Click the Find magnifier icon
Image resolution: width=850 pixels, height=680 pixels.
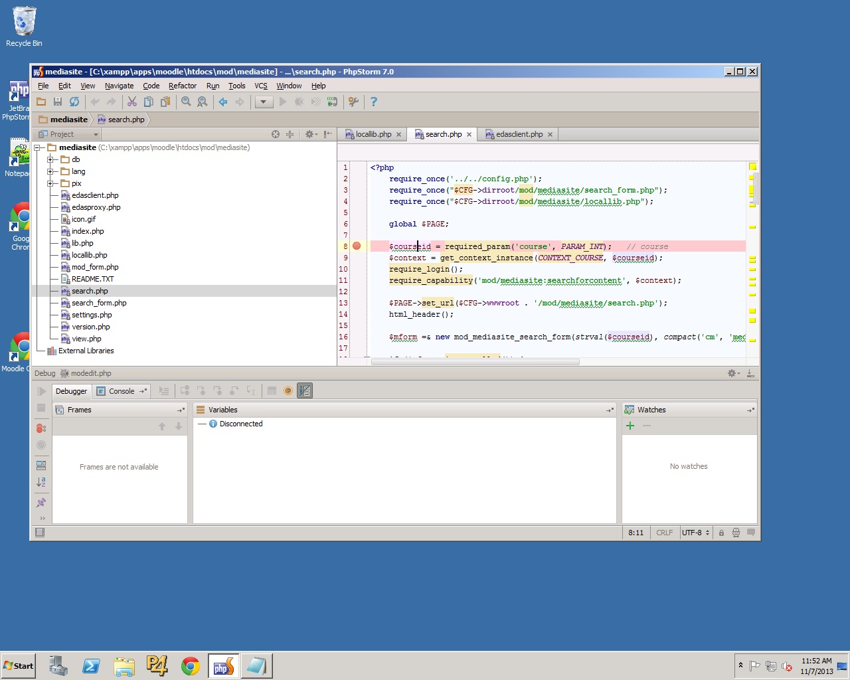tap(186, 102)
